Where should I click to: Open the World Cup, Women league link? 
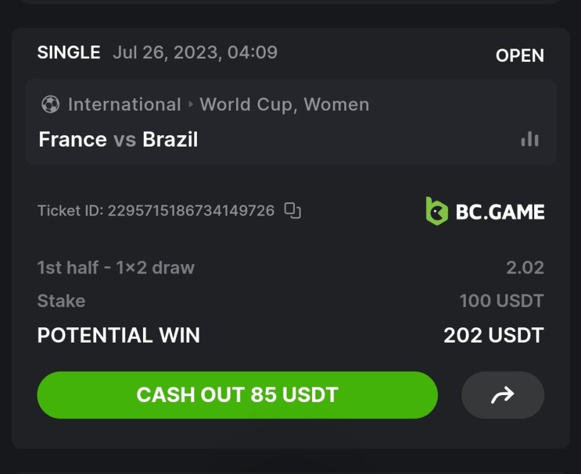pos(284,104)
